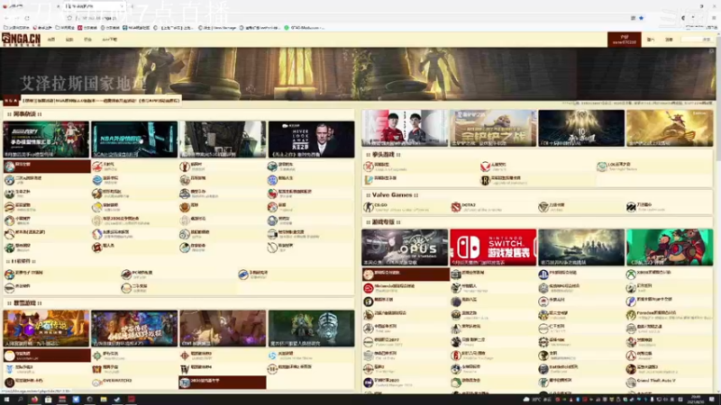Open the League of Legends forum icon
The height and width of the screenshot is (405, 721).
click(x=368, y=166)
